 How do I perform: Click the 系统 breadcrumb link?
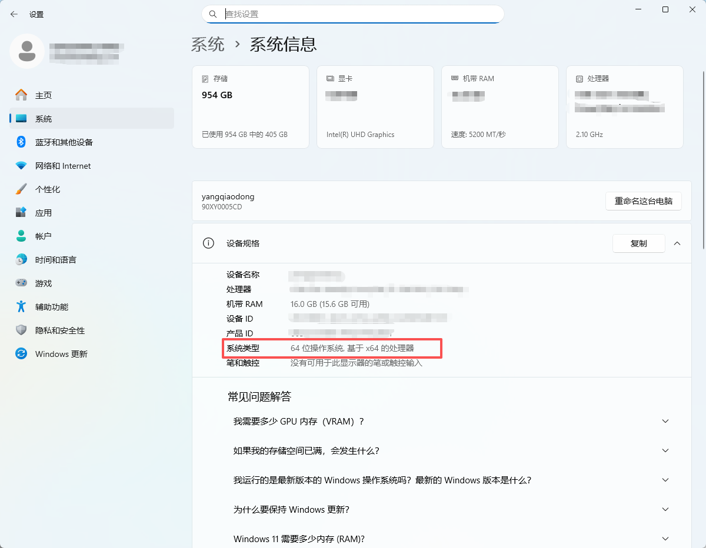(x=208, y=44)
